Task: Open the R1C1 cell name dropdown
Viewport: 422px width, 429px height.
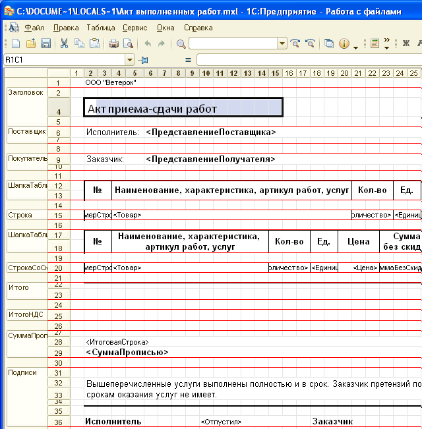Action: click(130, 60)
